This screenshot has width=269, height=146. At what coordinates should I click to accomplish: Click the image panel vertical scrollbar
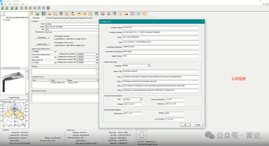pos(27,82)
